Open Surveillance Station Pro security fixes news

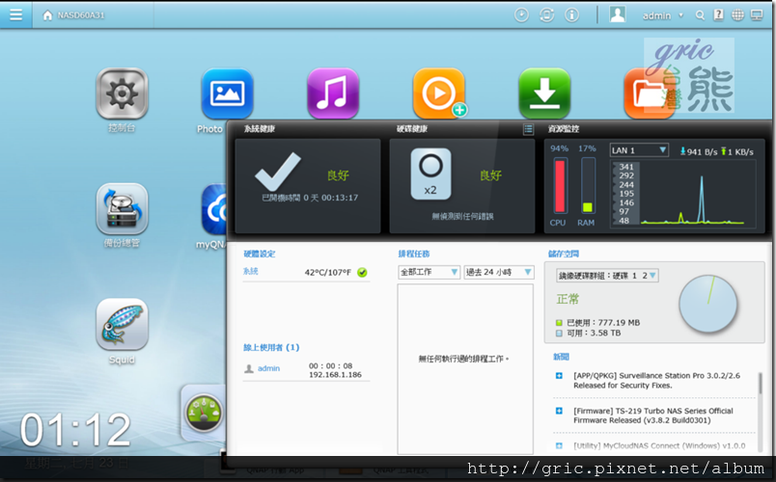click(656, 380)
